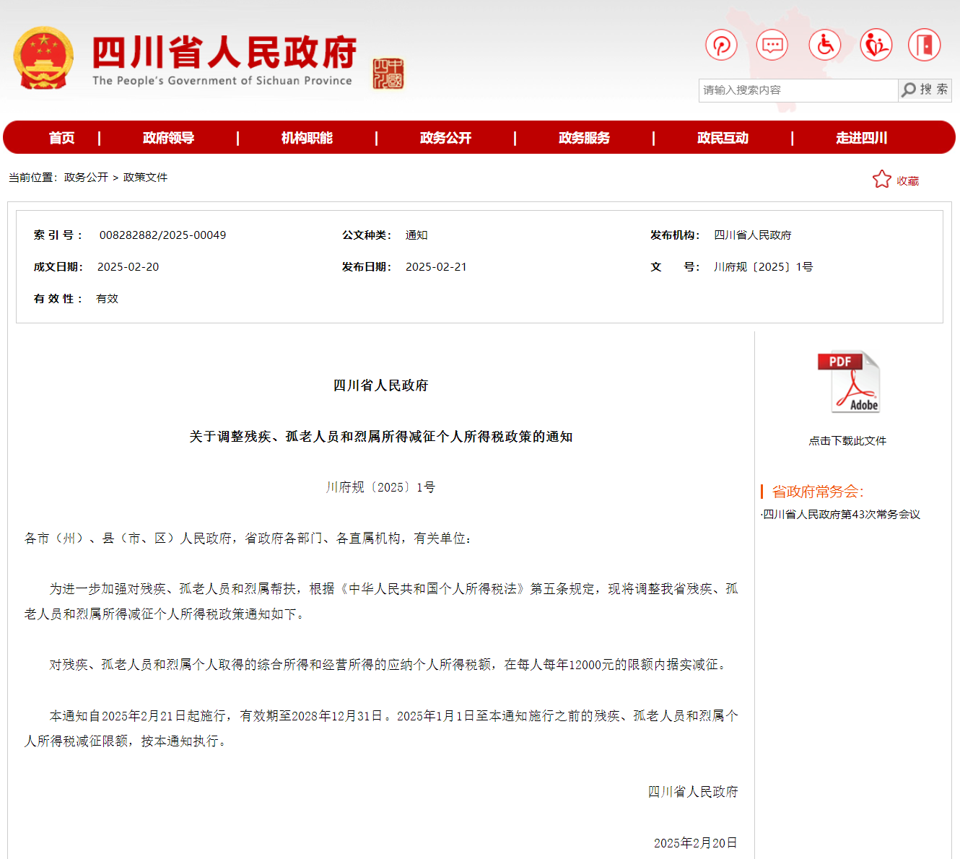The width and height of the screenshot is (960, 859).
Task: Click the 政策文件 breadcrumb link
Action: coord(145,178)
